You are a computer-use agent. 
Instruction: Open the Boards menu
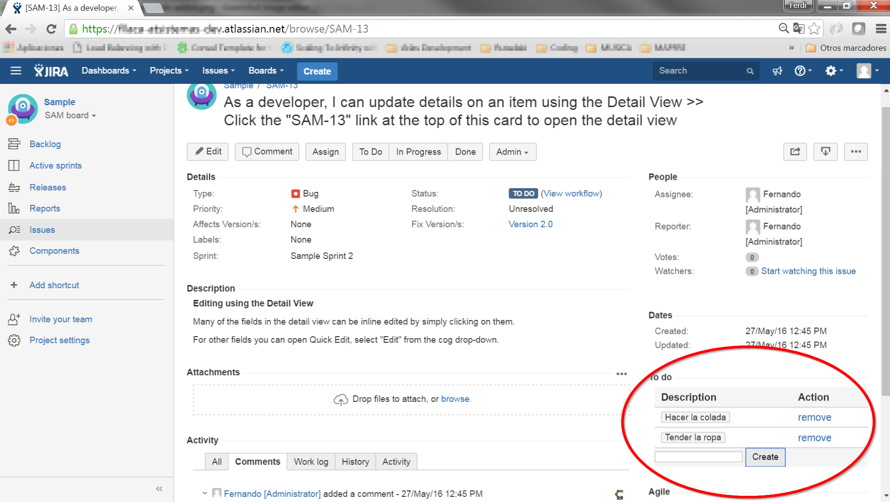(x=265, y=70)
